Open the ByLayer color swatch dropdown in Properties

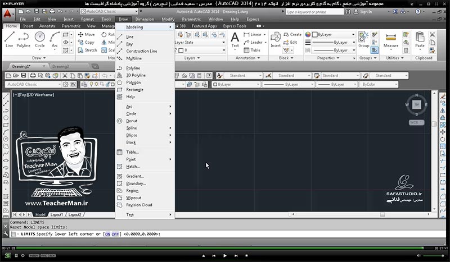(x=334, y=34)
